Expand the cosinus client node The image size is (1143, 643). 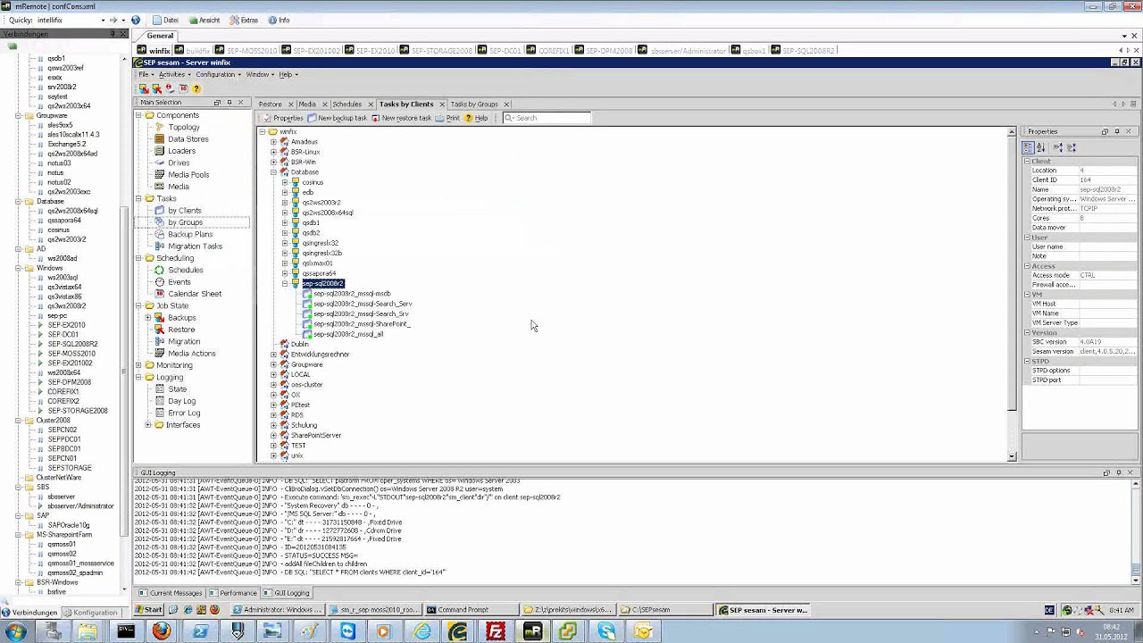coord(285,182)
